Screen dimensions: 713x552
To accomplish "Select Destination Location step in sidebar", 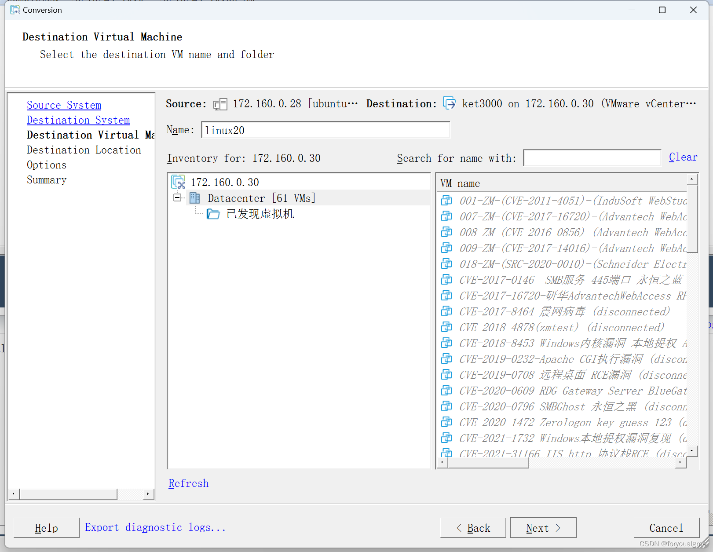I will [84, 150].
